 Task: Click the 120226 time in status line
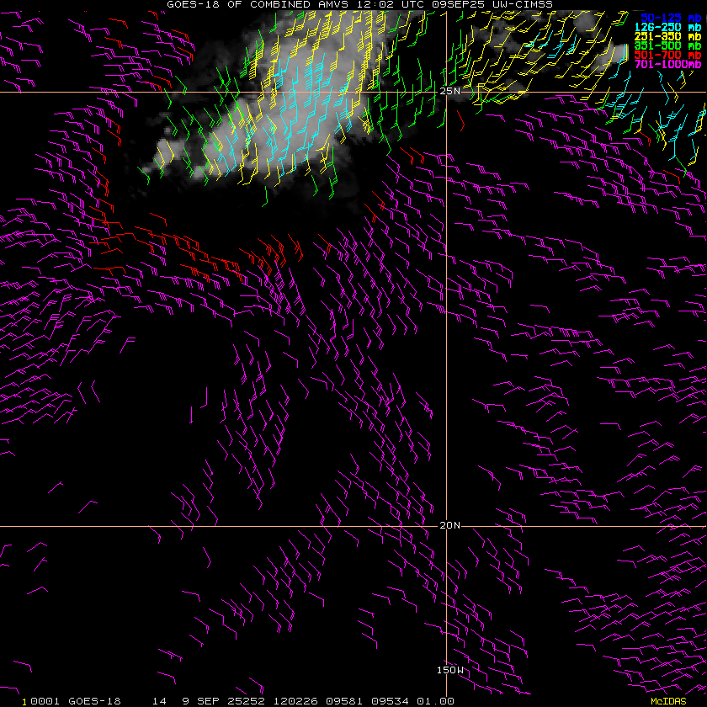click(295, 701)
